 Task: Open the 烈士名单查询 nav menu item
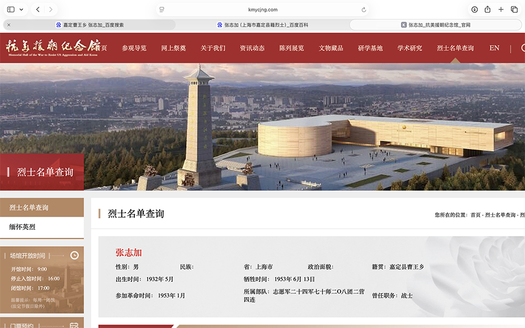(x=455, y=48)
